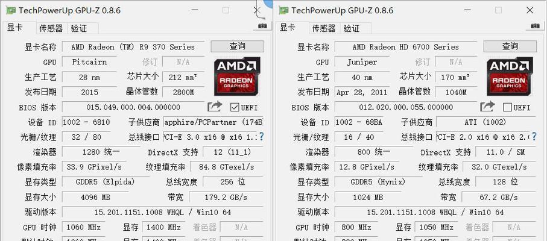Viewport: 547px width, 241px height.
Task: Click the AMD Radeon HD 6700 Series name field
Action: pos(406,47)
